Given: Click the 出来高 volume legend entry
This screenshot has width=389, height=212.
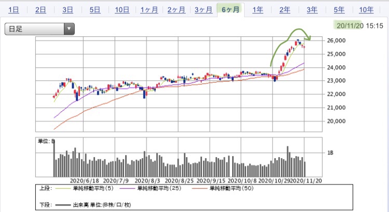Looking at the screenshot, I should 102,205.
